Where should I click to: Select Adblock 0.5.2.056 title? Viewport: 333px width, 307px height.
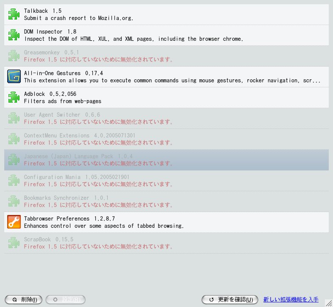click(x=50, y=94)
